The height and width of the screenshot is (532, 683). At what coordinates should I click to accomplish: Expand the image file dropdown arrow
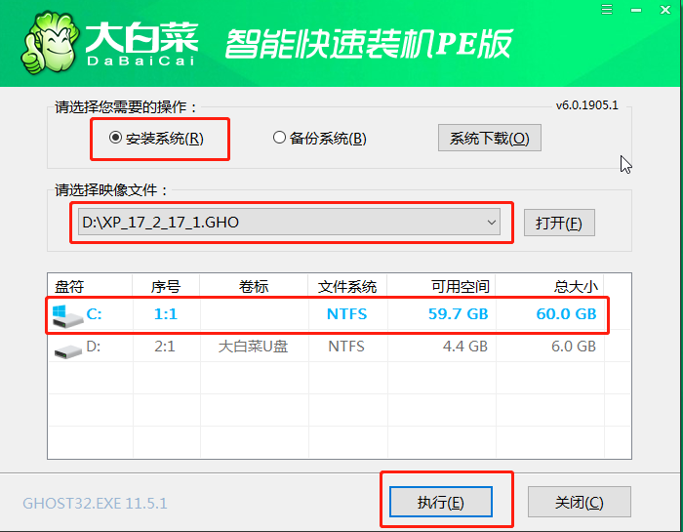point(492,223)
